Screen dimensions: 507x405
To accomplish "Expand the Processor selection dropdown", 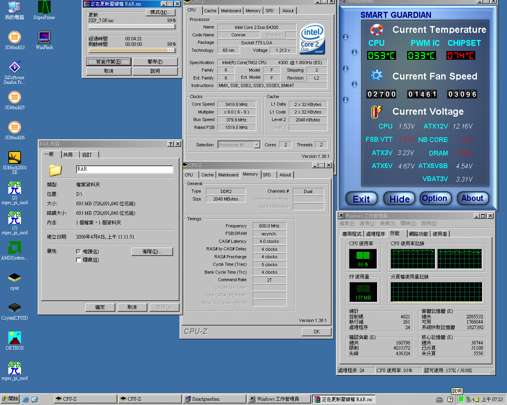I will (257, 145).
